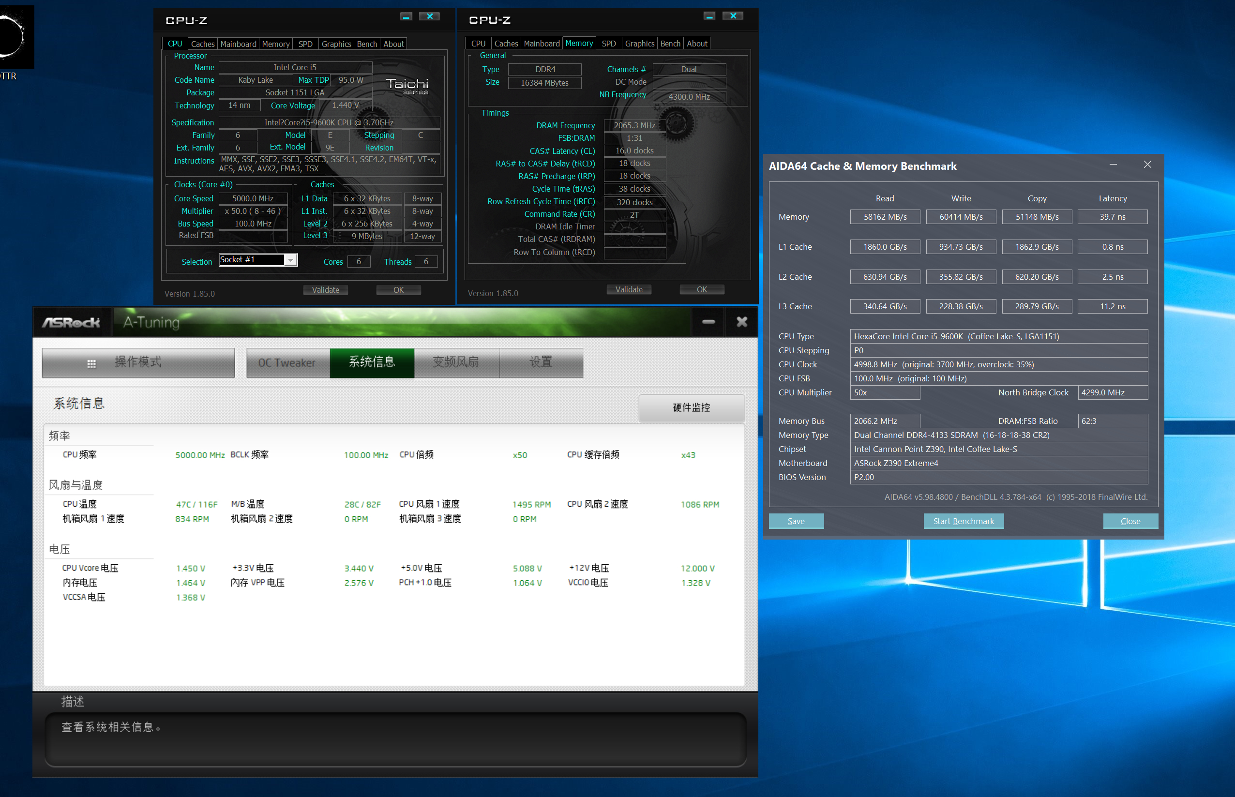Image resolution: width=1235 pixels, height=797 pixels.
Task: Open the 设置 settings tab in A-Tuning
Action: [x=541, y=363]
